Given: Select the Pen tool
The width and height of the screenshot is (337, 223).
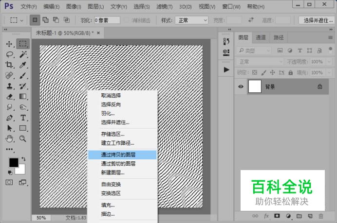Looking at the screenshot, I should point(9,118).
